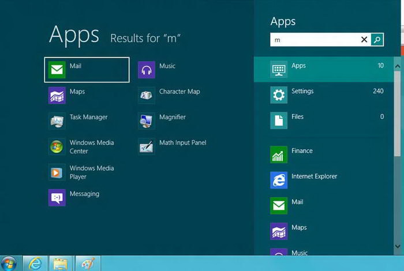This screenshot has width=404, height=271.
Task: Click the Settings gear icon in sidebar
Action: pyautogui.click(x=279, y=95)
